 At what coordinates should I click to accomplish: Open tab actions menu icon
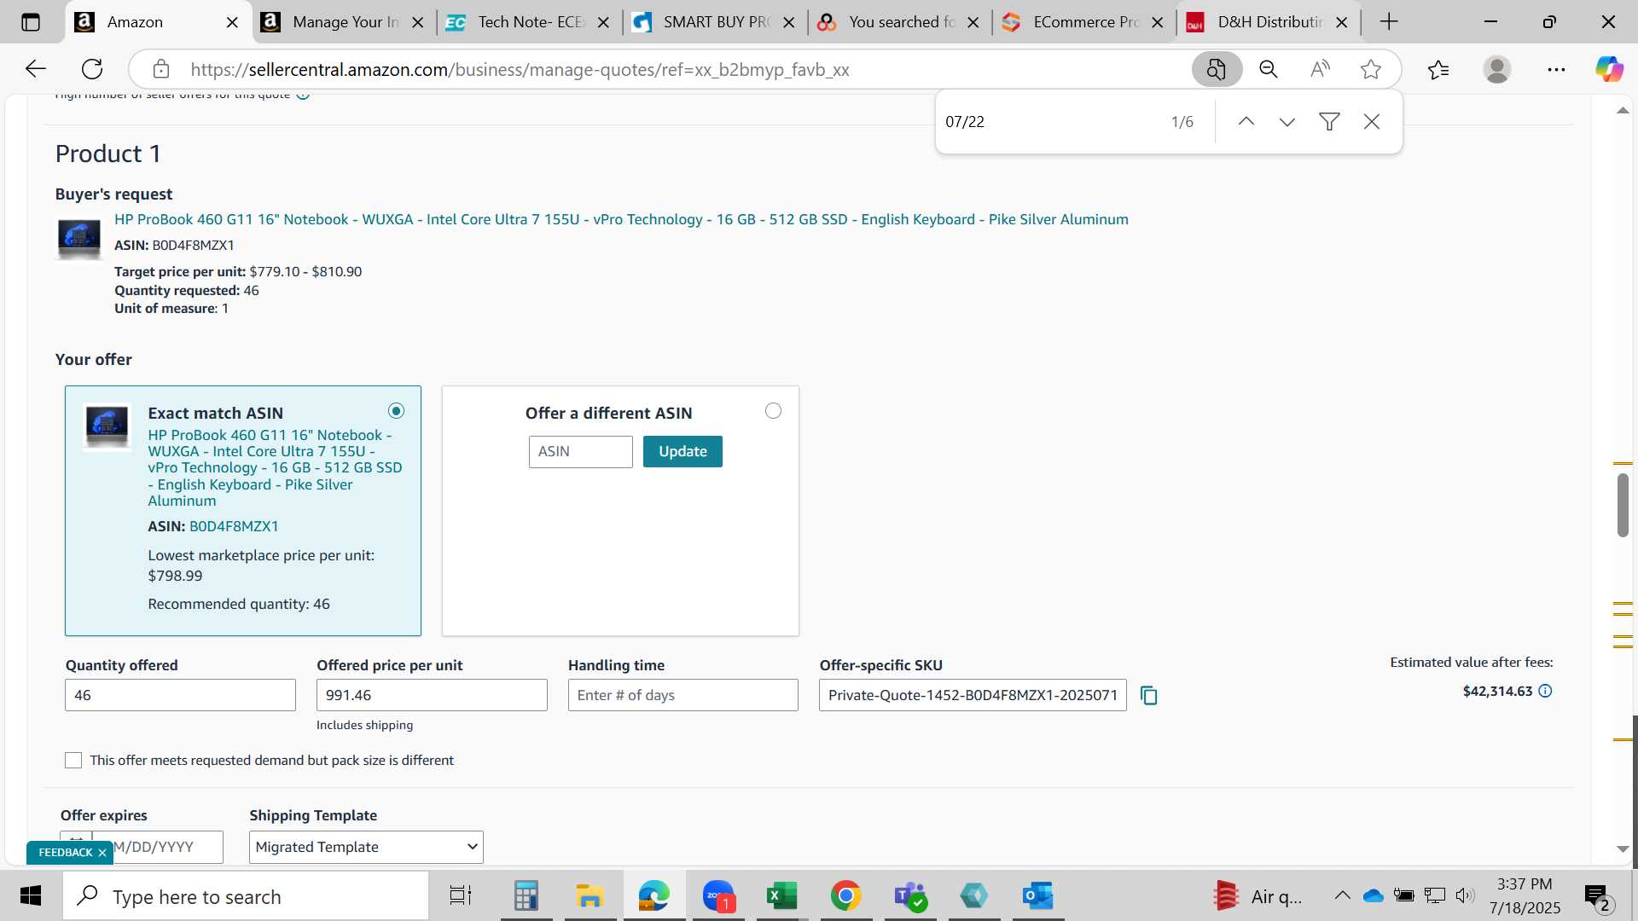(x=31, y=22)
